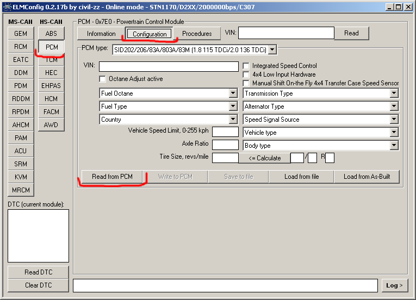
Task: Select the SRM module
Action: tap(21, 164)
